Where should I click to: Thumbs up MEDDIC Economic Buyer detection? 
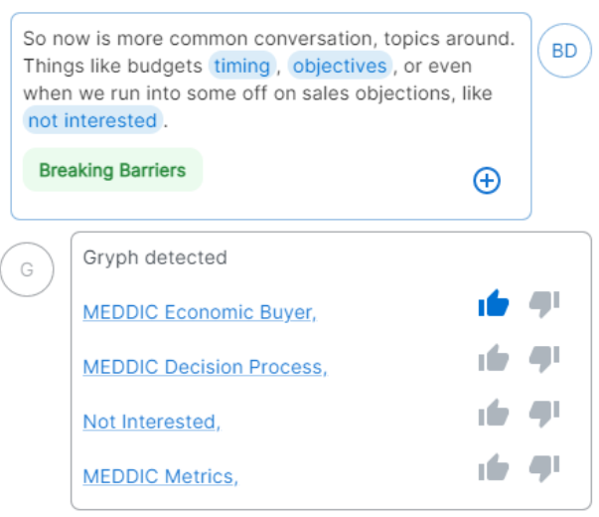(x=494, y=303)
